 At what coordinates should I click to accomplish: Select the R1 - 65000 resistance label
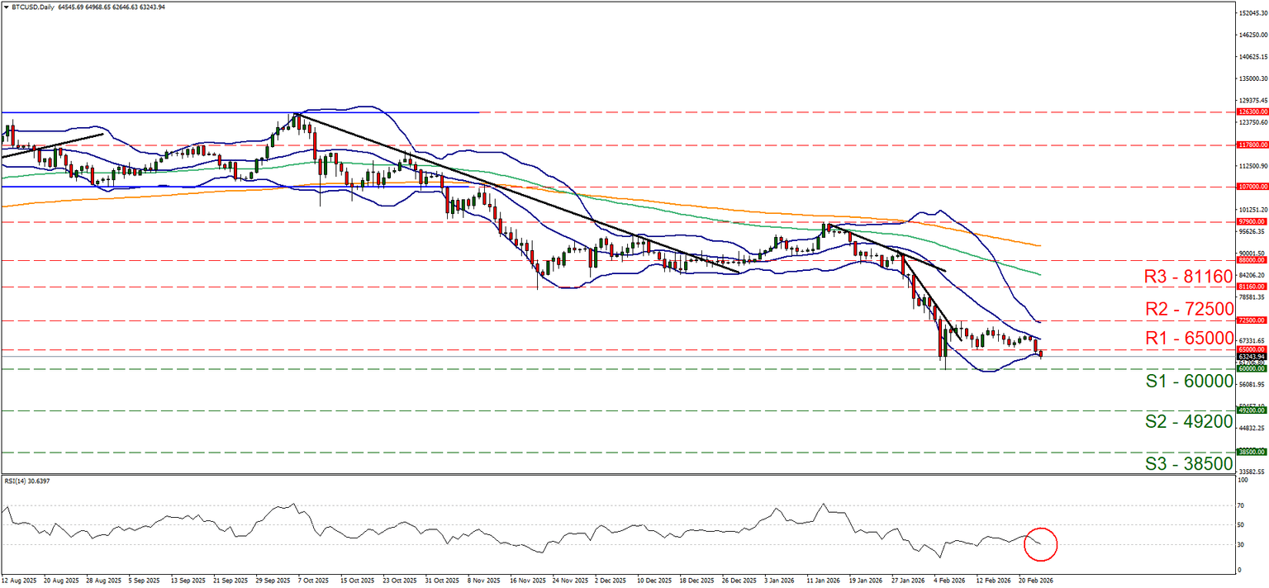point(1188,337)
